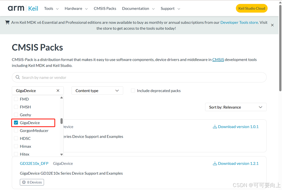This screenshot has height=190, width=282.
Task: Check the Himax vendor checkbox
Action: (x=16, y=146)
